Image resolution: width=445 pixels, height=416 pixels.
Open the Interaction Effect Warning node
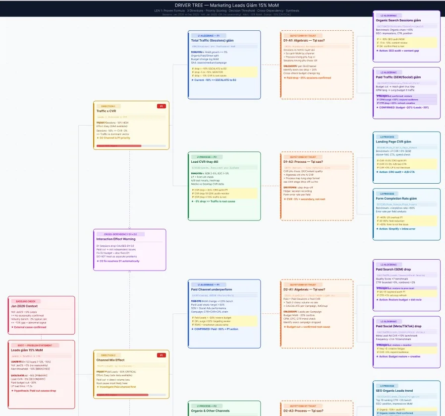(x=130, y=250)
